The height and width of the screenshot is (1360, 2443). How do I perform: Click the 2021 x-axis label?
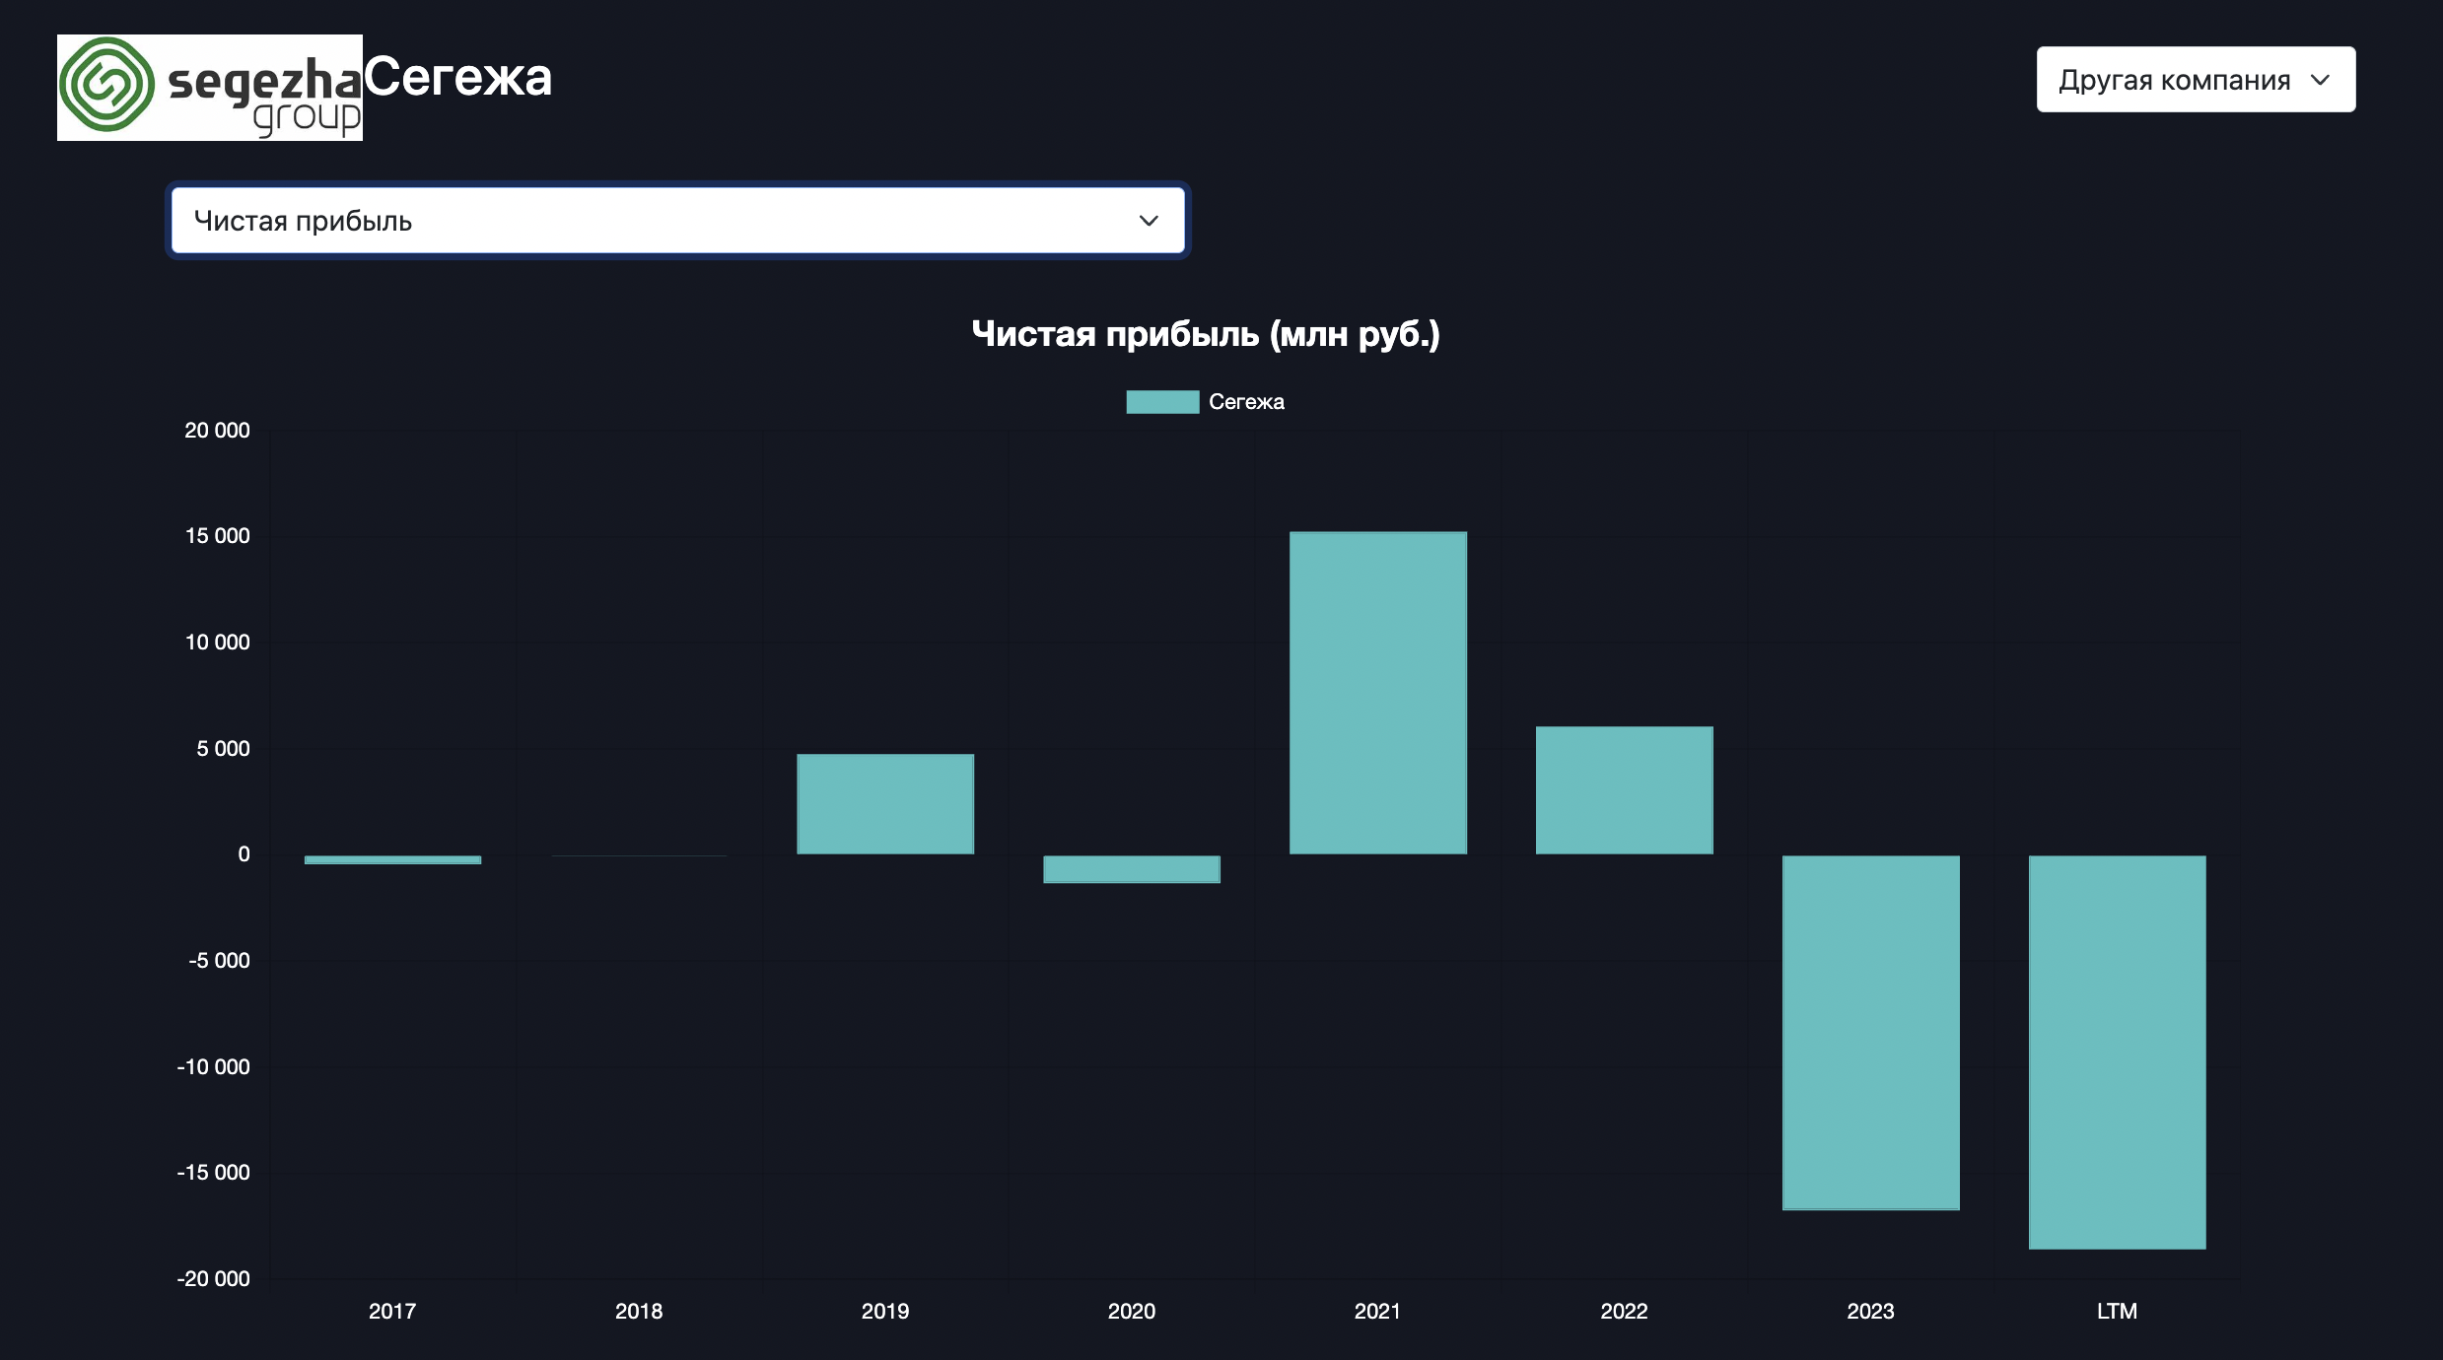coord(1378,1312)
